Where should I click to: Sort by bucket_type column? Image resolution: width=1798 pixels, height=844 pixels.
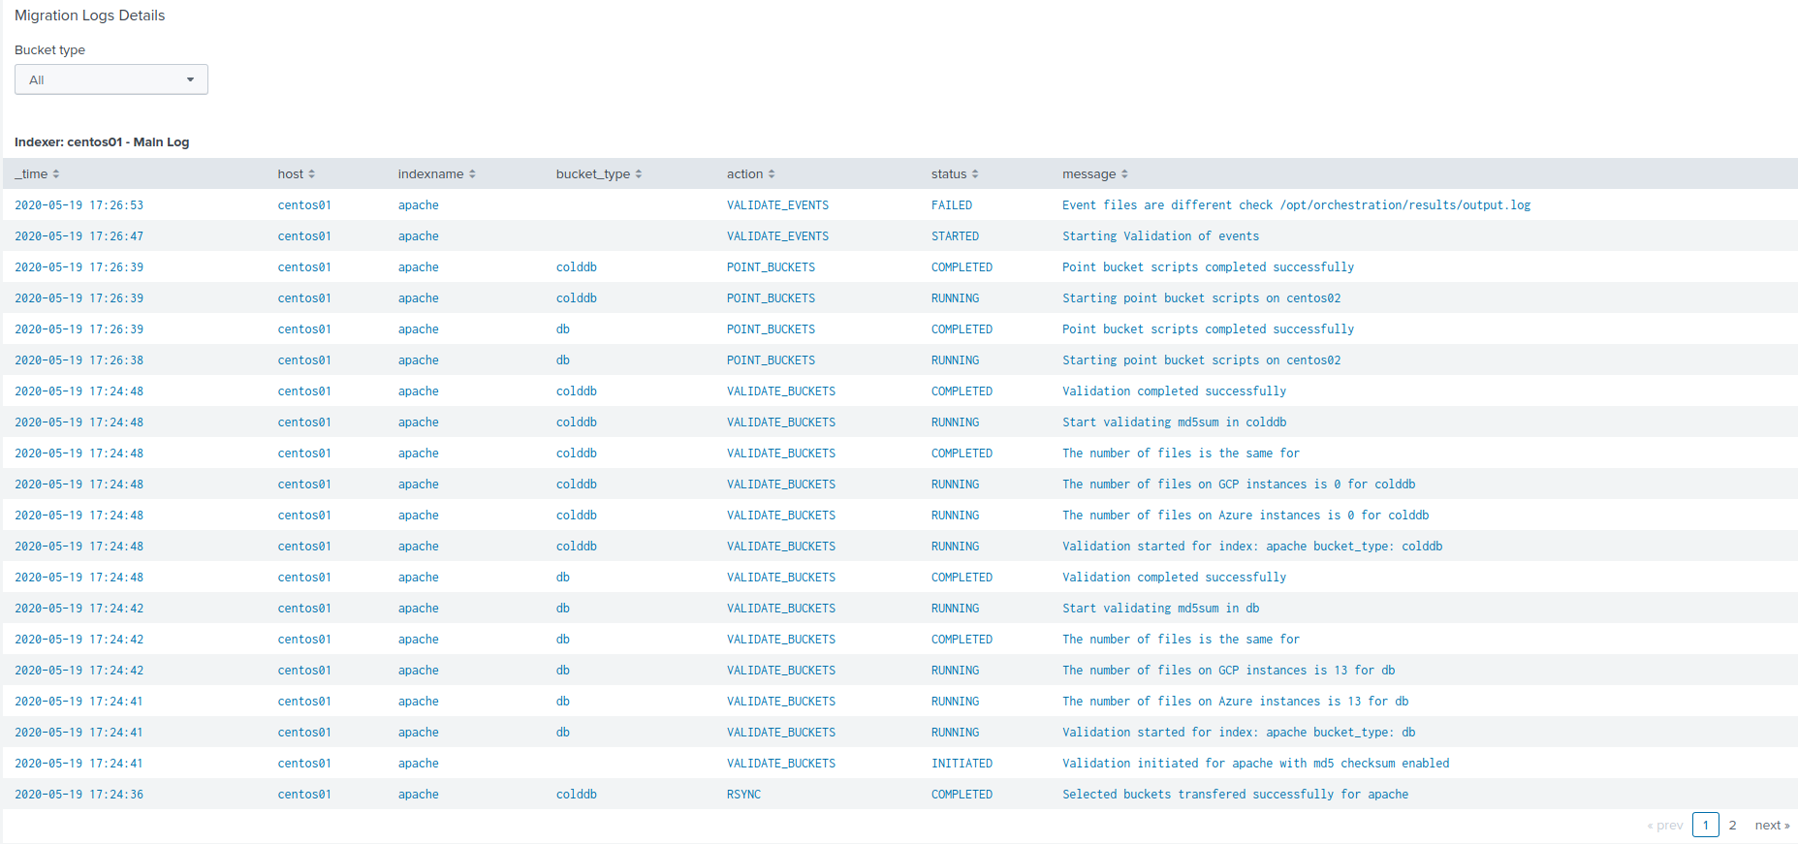point(599,173)
